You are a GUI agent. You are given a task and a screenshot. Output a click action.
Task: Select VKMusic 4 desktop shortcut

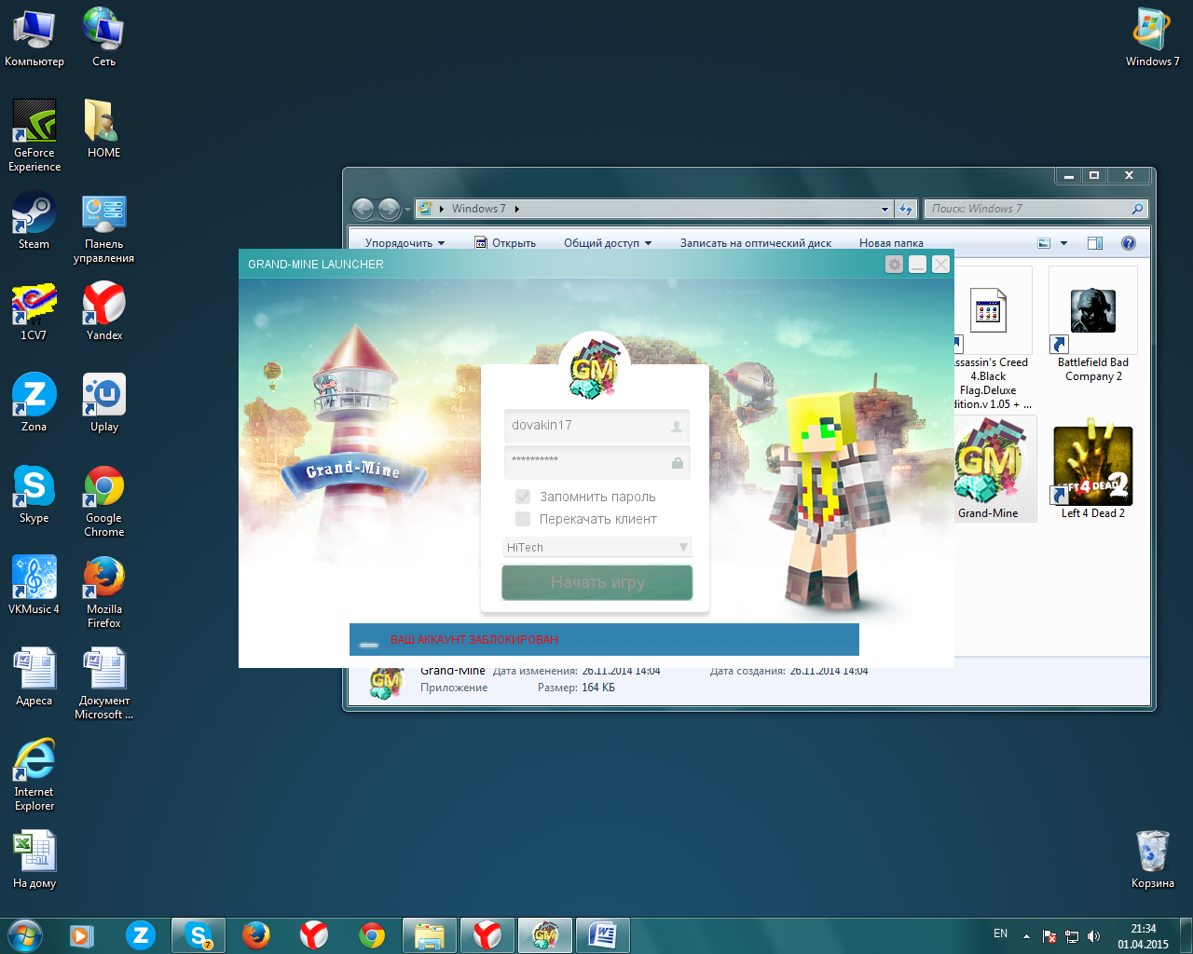pyautogui.click(x=34, y=585)
